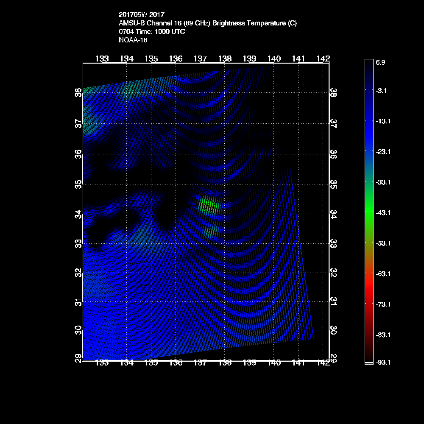Click the 'NOAA-18' satellite label
424x424 pixels.
coord(133,40)
